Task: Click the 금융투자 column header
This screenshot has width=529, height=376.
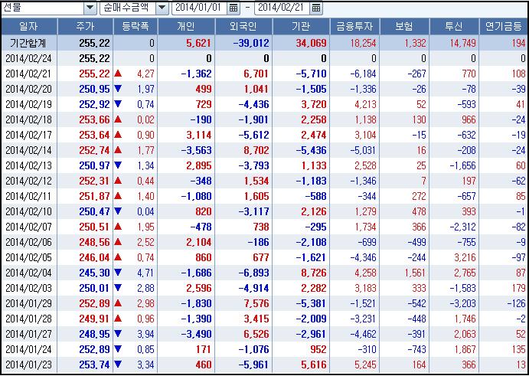Action: 354,26
